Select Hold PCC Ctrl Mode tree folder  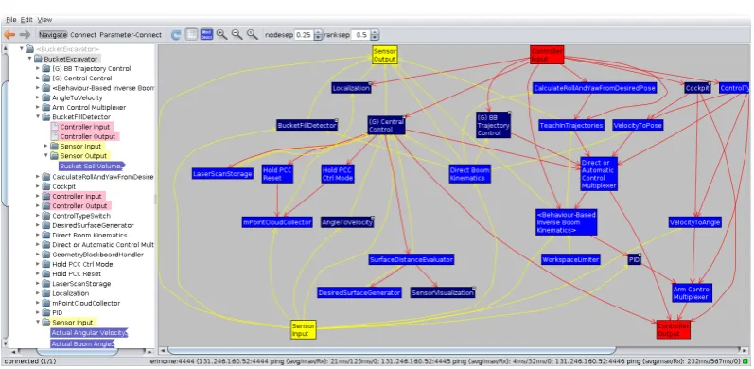[x=82, y=264]
